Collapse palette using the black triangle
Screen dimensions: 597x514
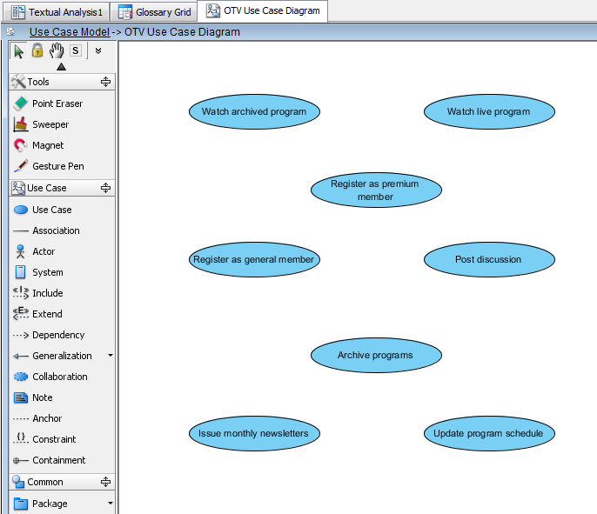61,67
